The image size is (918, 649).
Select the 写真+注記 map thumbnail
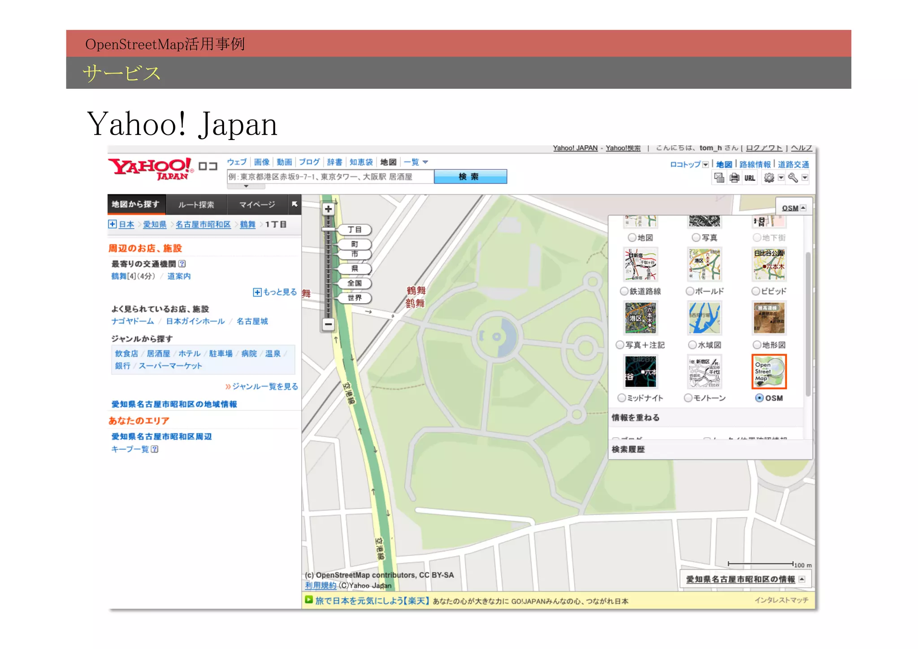point(641,318)
